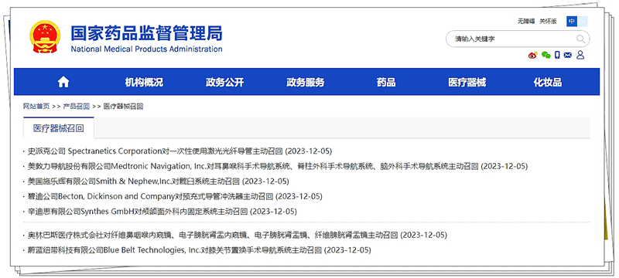Screen dimensions: 619x278
Task: Click the home icon in navigation bar
Action: [x=63, y=82]
